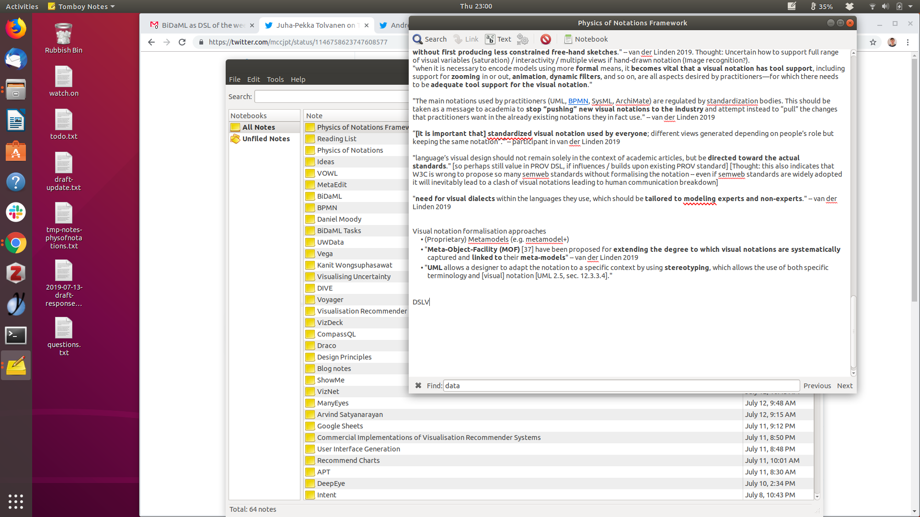Switch to the BiDaML Gmail tab
Image resolution: width=920 pixels, height=517 pixels.
coord(201,25)
